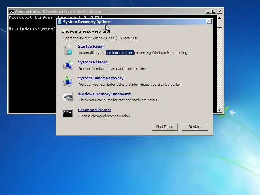Image resolution: width=260 pixels, height=195 pixels.
Task: Click the cmd.exe window title bar icon
Action: 11,11
